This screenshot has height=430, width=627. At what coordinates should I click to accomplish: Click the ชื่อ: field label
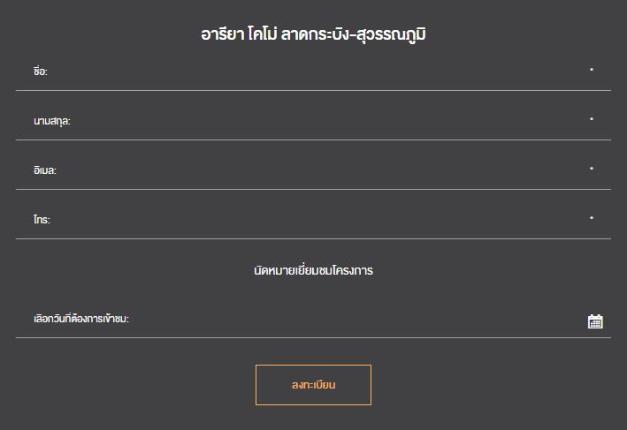point(40,72)
